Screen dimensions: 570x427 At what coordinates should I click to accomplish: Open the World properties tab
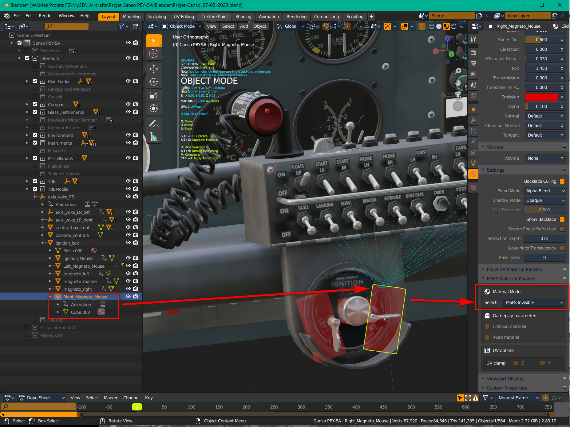click(x=473, y=96)
